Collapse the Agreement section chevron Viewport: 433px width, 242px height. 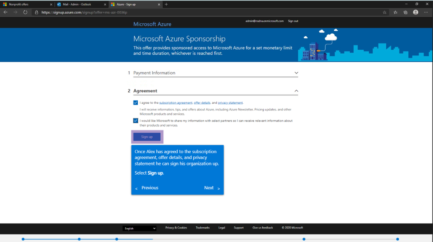296,91
